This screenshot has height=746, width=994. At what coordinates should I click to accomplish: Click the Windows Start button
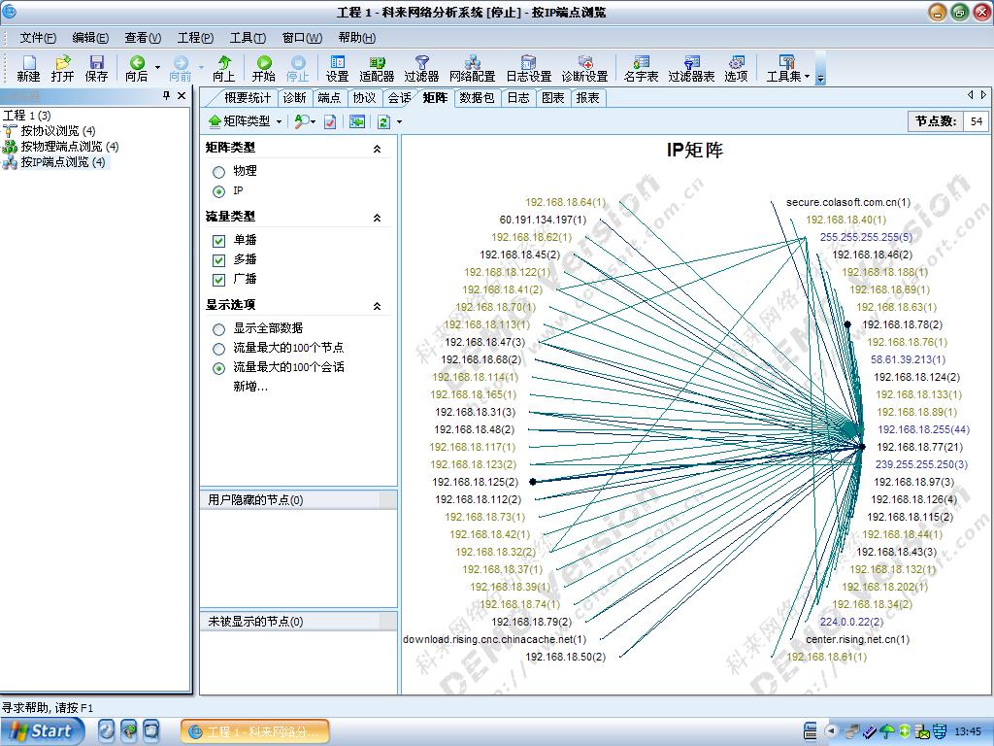click(40, 731)
